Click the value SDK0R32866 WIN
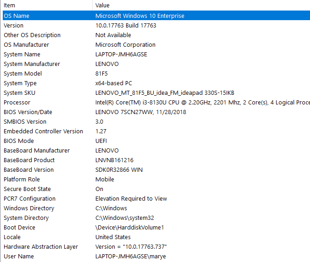This screenshot has width=310, height=262. tap(119, 170)
